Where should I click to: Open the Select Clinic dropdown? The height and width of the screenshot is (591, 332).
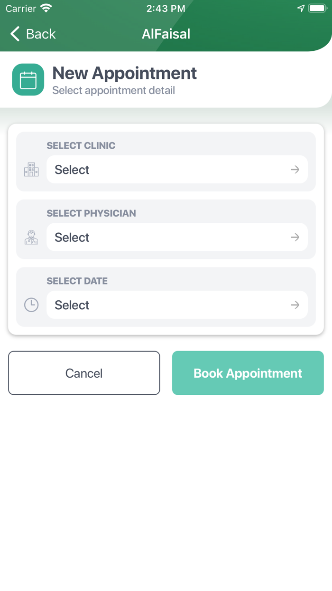[x=177, y=170]
